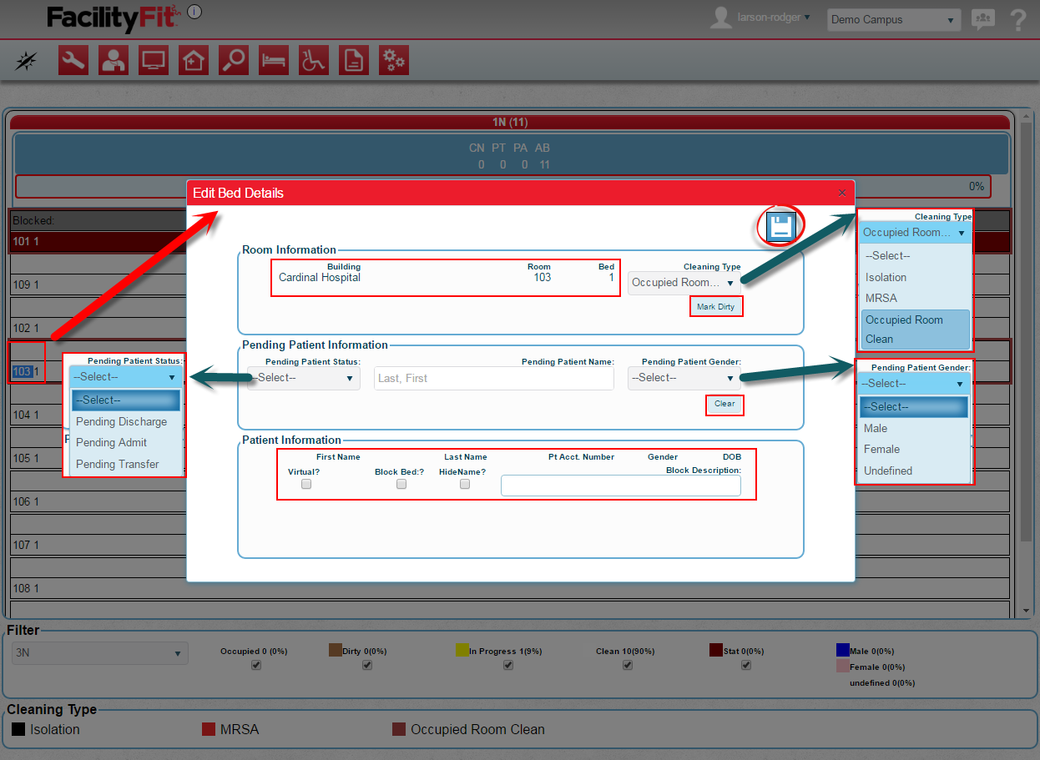
Task: Open the Cleaning Type dropdown in dialog
Action: [684, 283]
